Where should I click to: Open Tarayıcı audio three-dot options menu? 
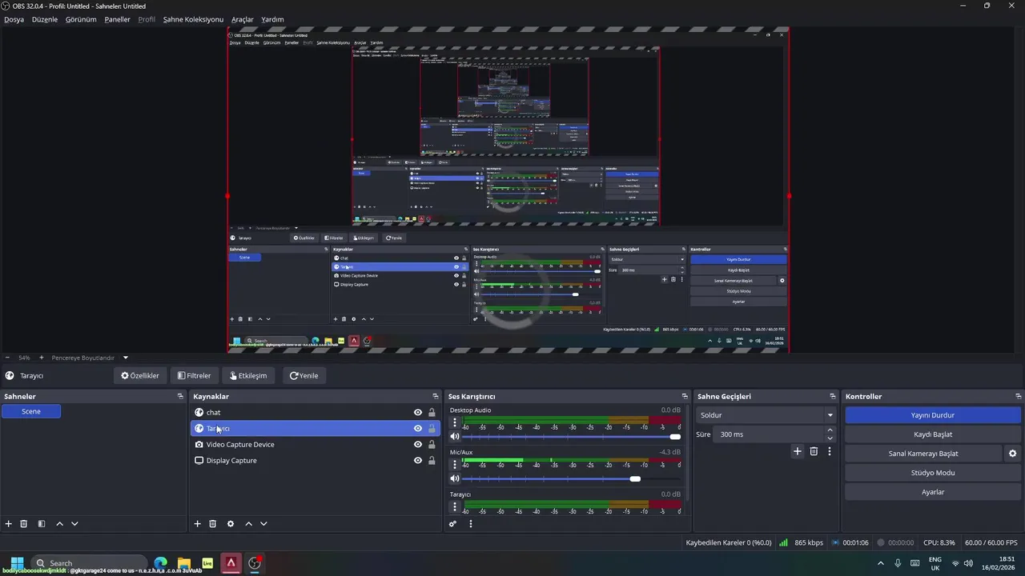[455, 506]
